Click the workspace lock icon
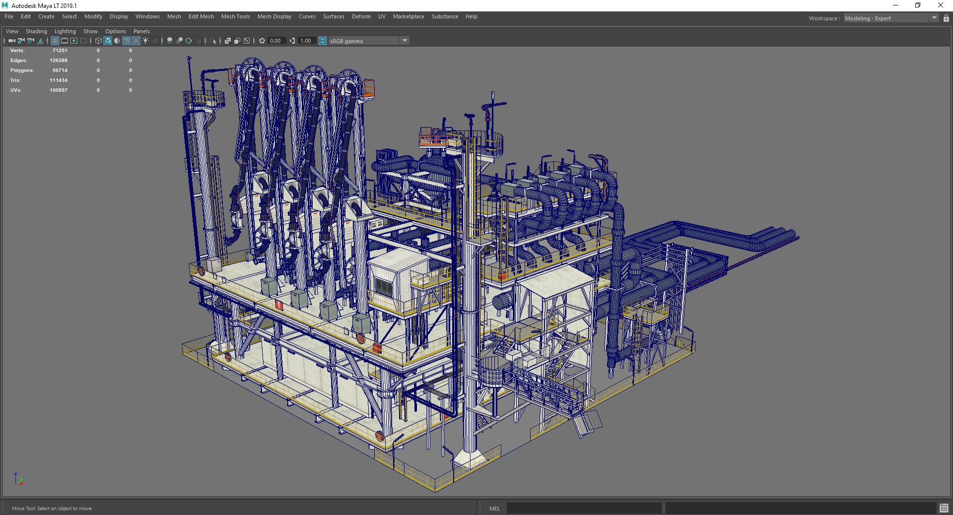Screen dimensions: 953x515 pos(946,18)
